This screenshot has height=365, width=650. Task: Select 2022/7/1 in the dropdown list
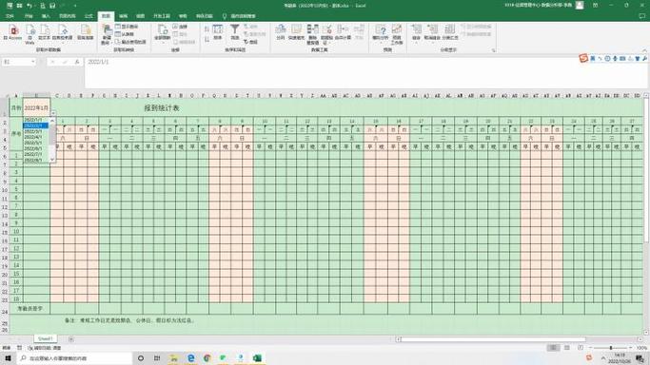(x=35, y=154)
